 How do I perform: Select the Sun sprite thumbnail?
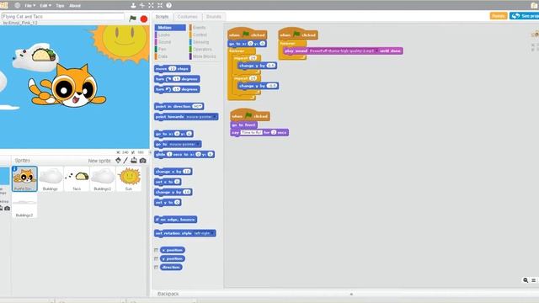(129, 179)
